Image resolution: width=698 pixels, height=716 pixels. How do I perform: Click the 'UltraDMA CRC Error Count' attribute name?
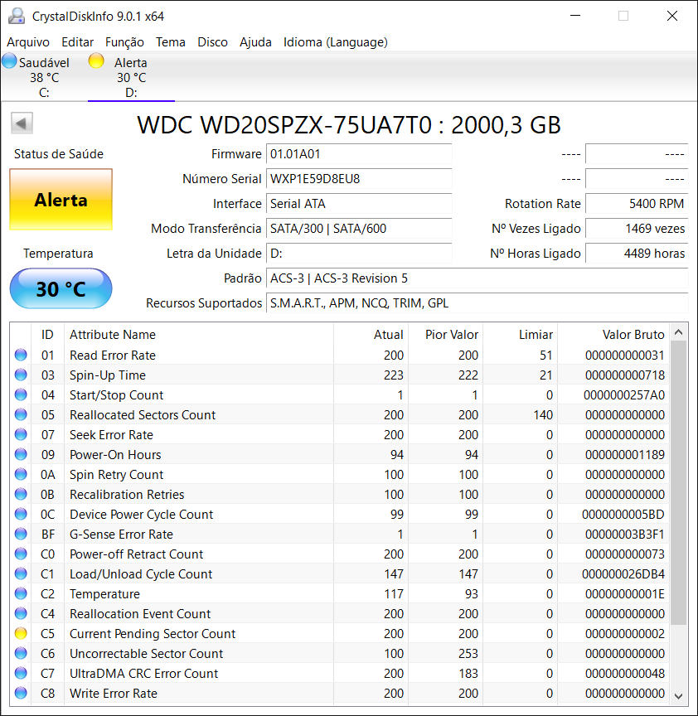pos(144,674)
